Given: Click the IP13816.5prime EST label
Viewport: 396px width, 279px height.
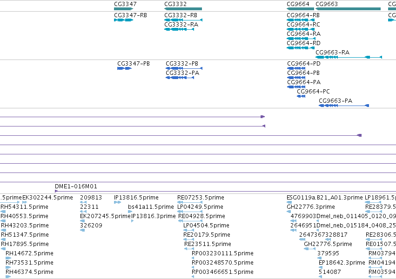Looking at the screenshot, I should (136, 198).
